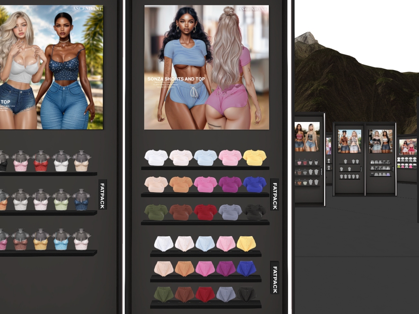Click the FATPACK sign beside Sonza tops

275,196
